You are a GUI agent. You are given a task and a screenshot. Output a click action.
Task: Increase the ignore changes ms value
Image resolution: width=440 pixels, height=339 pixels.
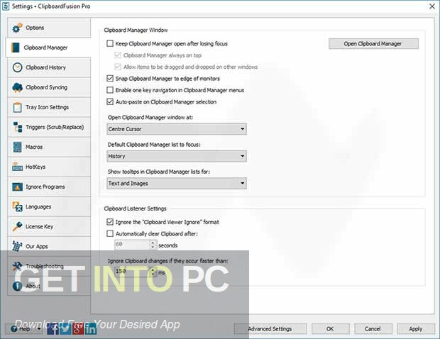pos(153,270)
